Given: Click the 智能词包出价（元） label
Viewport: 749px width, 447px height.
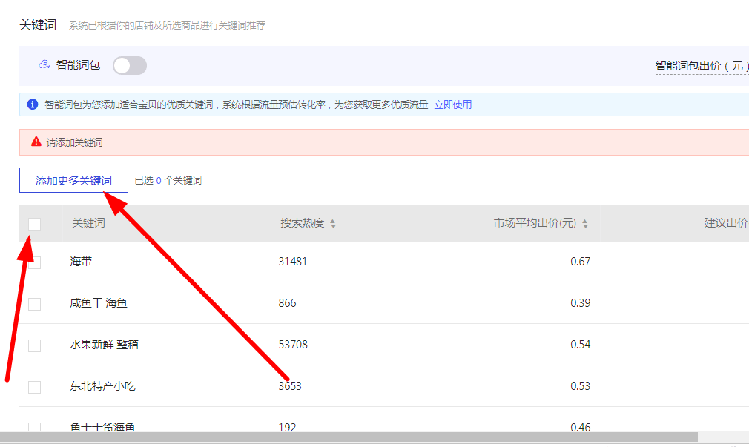Looking at the screenshot, I should pyautogui.click(x=702, y=66).
